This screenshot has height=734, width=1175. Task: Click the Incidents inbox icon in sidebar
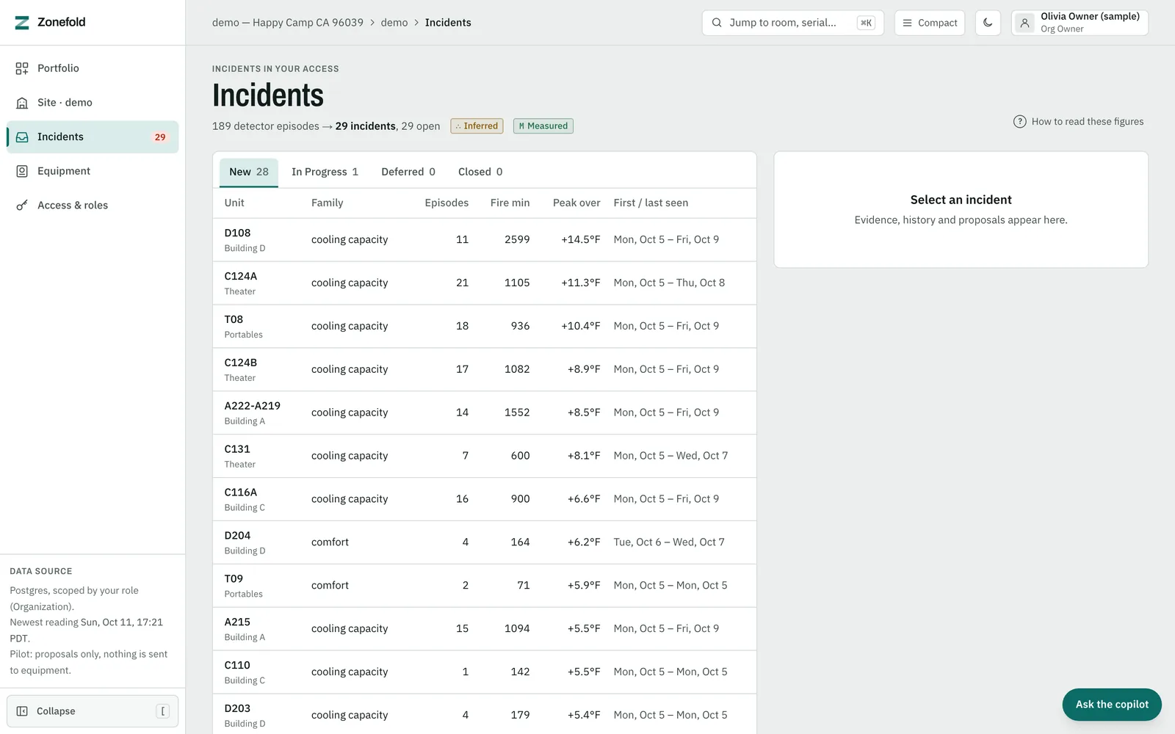click(x=22, y=137)
